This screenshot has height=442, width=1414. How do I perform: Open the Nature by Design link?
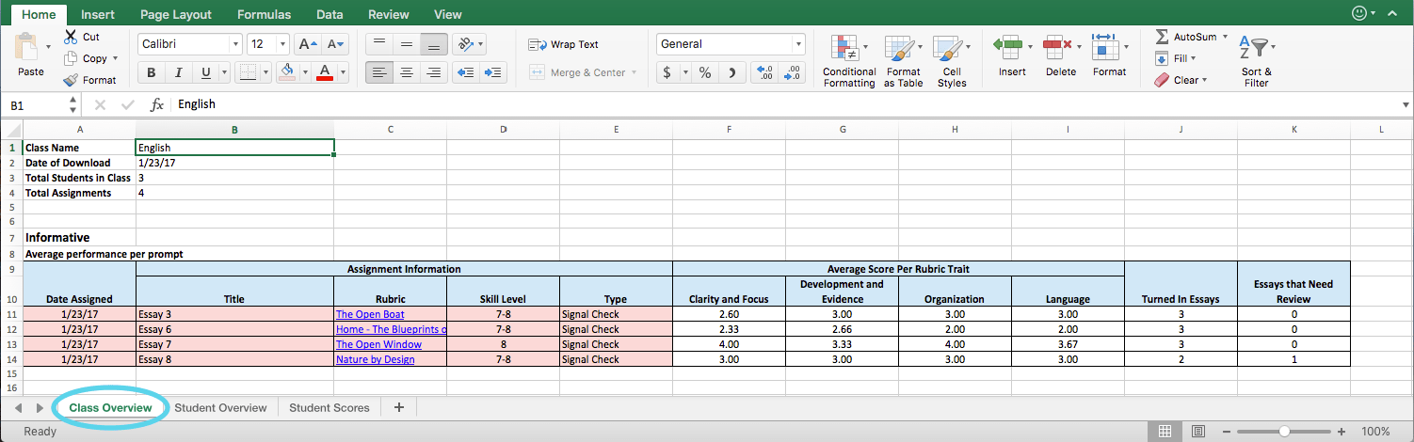tap(375, 359)
